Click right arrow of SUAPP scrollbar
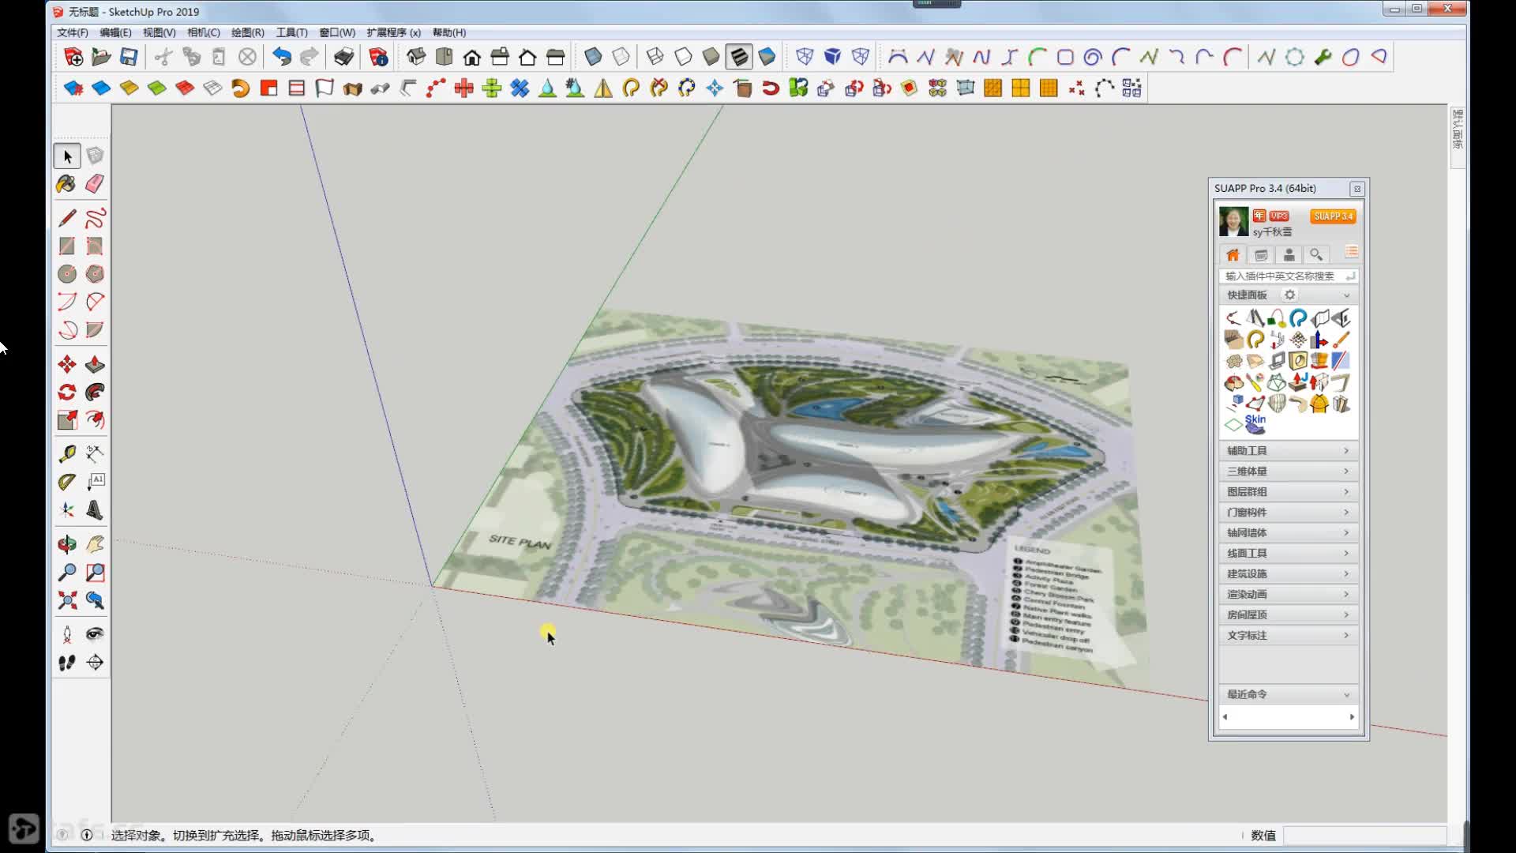This screenshot has height=853, width=1516. [1352, 717]
